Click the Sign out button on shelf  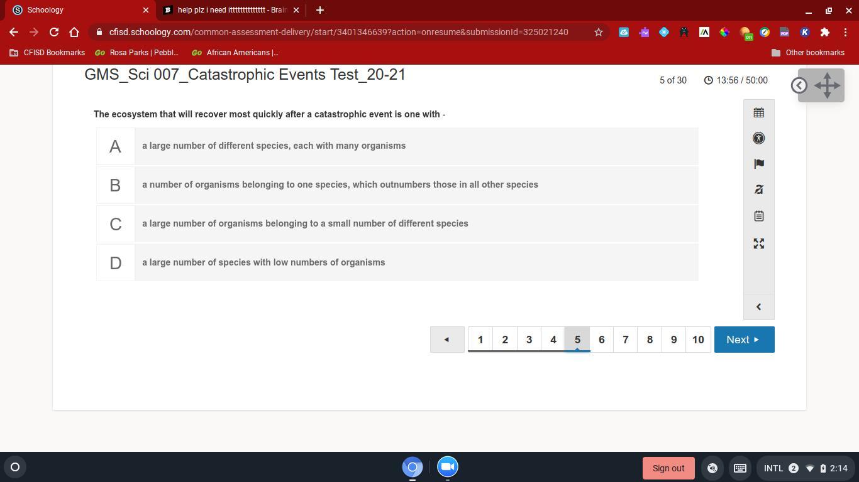[668, 468]
